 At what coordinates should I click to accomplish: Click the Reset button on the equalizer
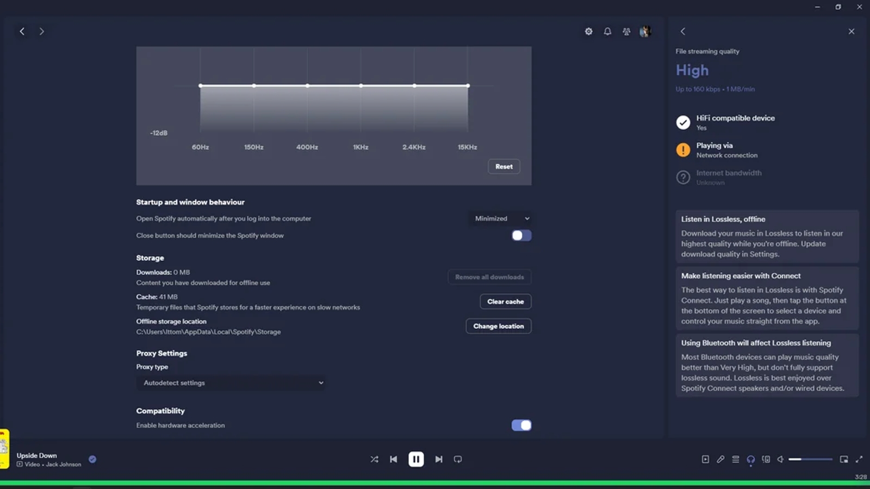[504, 166]
